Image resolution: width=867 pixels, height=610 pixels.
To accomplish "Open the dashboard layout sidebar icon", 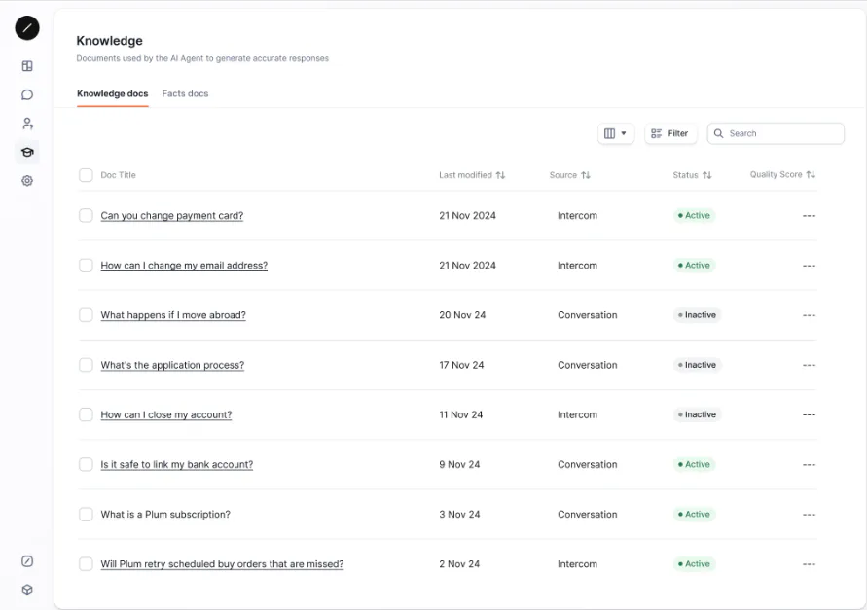I will pos(27,66).
